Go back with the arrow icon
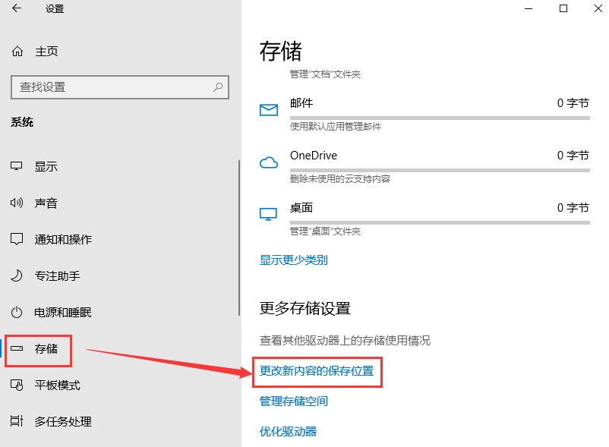The image size is (609, 447). coord(17,8)
